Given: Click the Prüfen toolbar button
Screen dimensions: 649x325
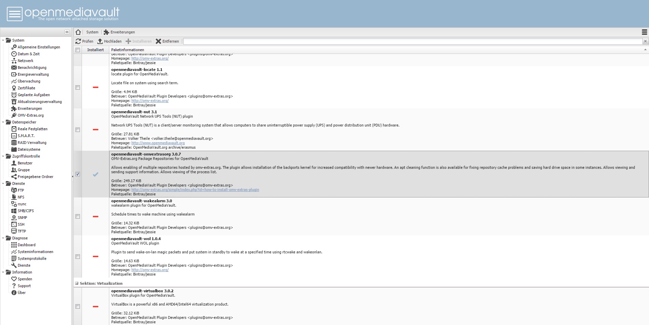Looking at the screenshot, I should point(84,41).
